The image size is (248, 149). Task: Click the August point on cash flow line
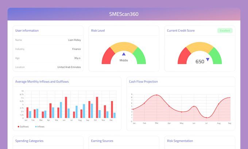219,104
